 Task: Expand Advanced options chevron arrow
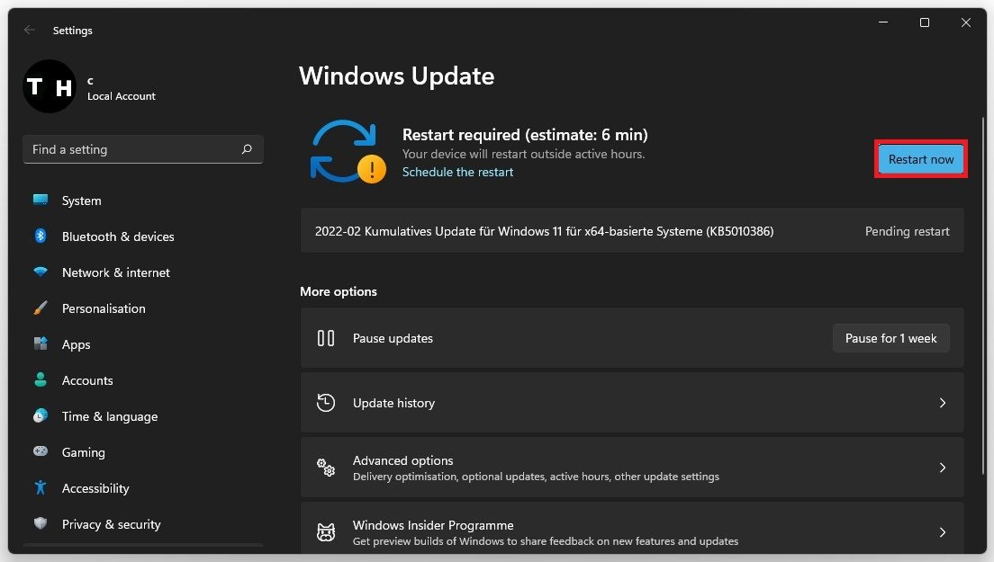tap(942, 468)
